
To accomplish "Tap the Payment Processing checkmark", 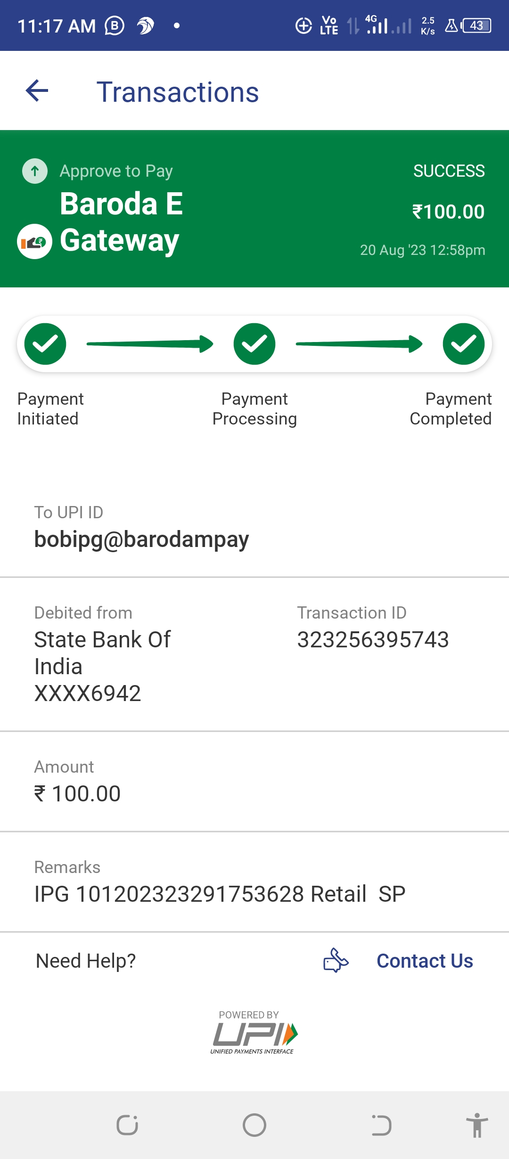I will click(254, 344).
